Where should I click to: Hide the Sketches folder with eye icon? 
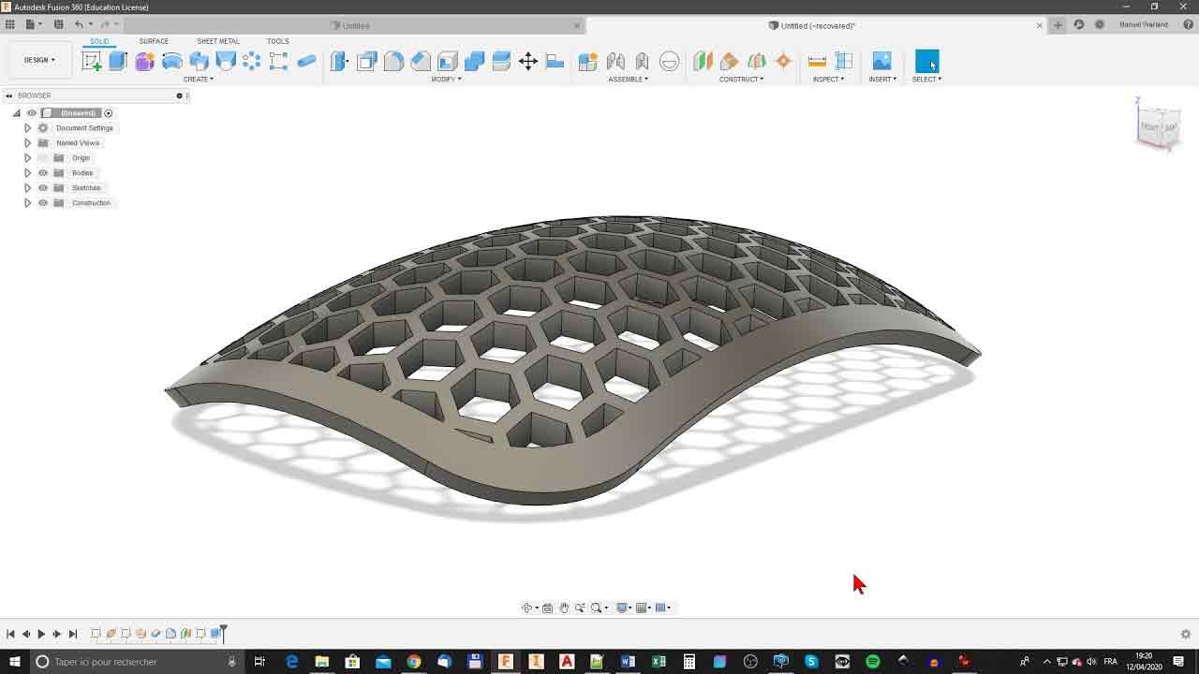point(43,188)
